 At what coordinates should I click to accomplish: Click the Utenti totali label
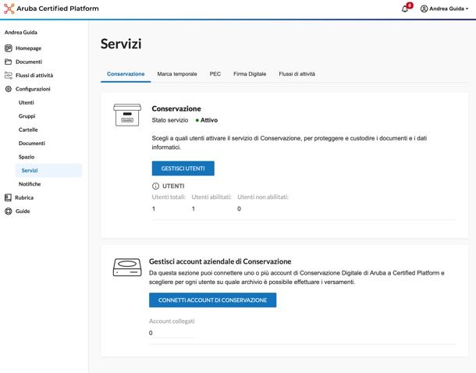(x=169, y=197)
